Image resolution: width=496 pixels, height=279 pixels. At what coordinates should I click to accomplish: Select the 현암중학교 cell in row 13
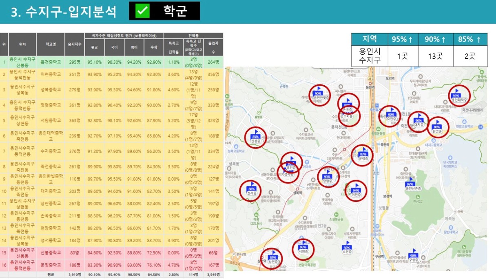(51, 228)
